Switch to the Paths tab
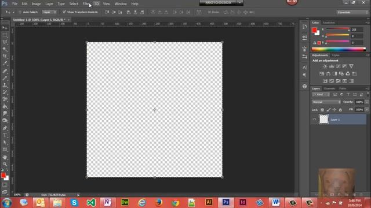This screenshot has width=371, height=208. [343, 88]
